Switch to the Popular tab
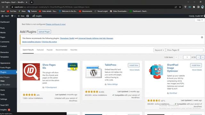The image size is (205, 115). point(50,50)
